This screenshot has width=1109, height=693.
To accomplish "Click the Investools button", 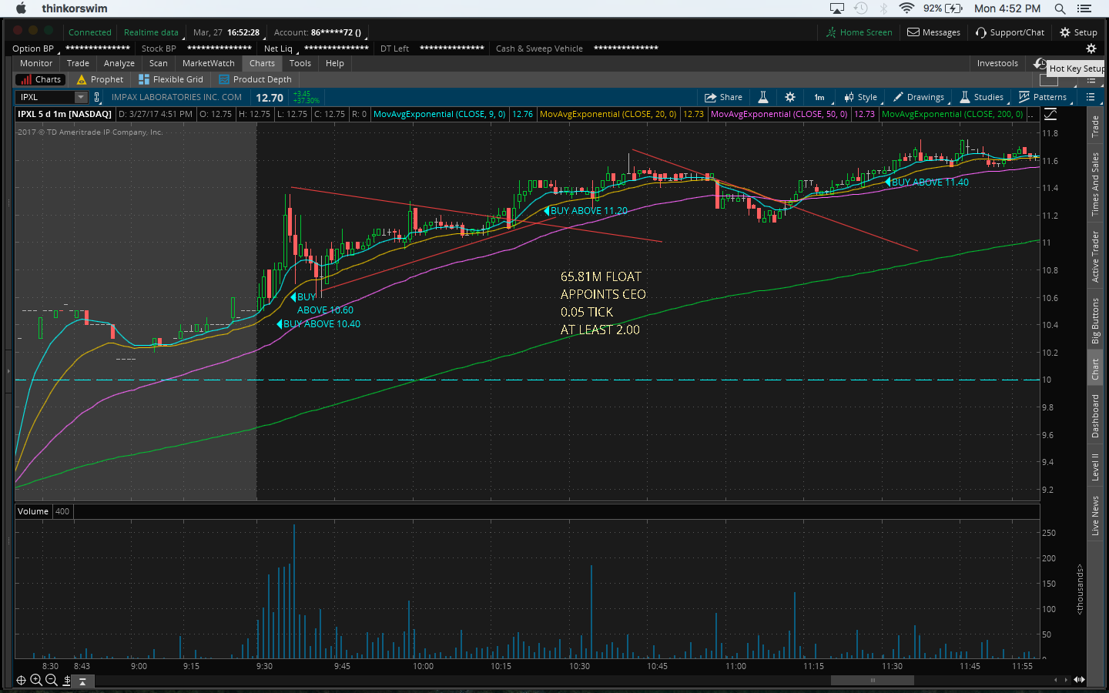I will click(997, 63).
